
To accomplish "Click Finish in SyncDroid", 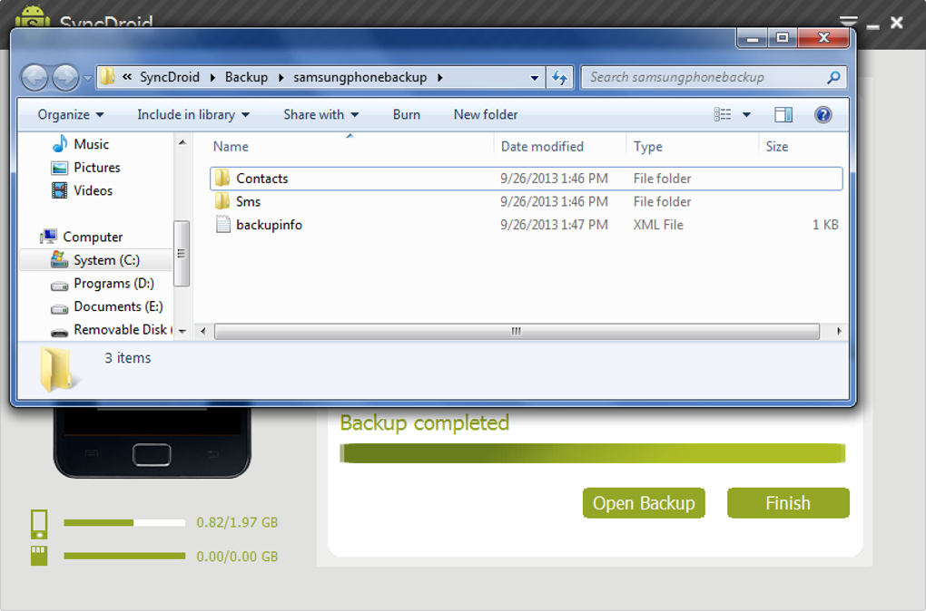I will click(788, 503).
